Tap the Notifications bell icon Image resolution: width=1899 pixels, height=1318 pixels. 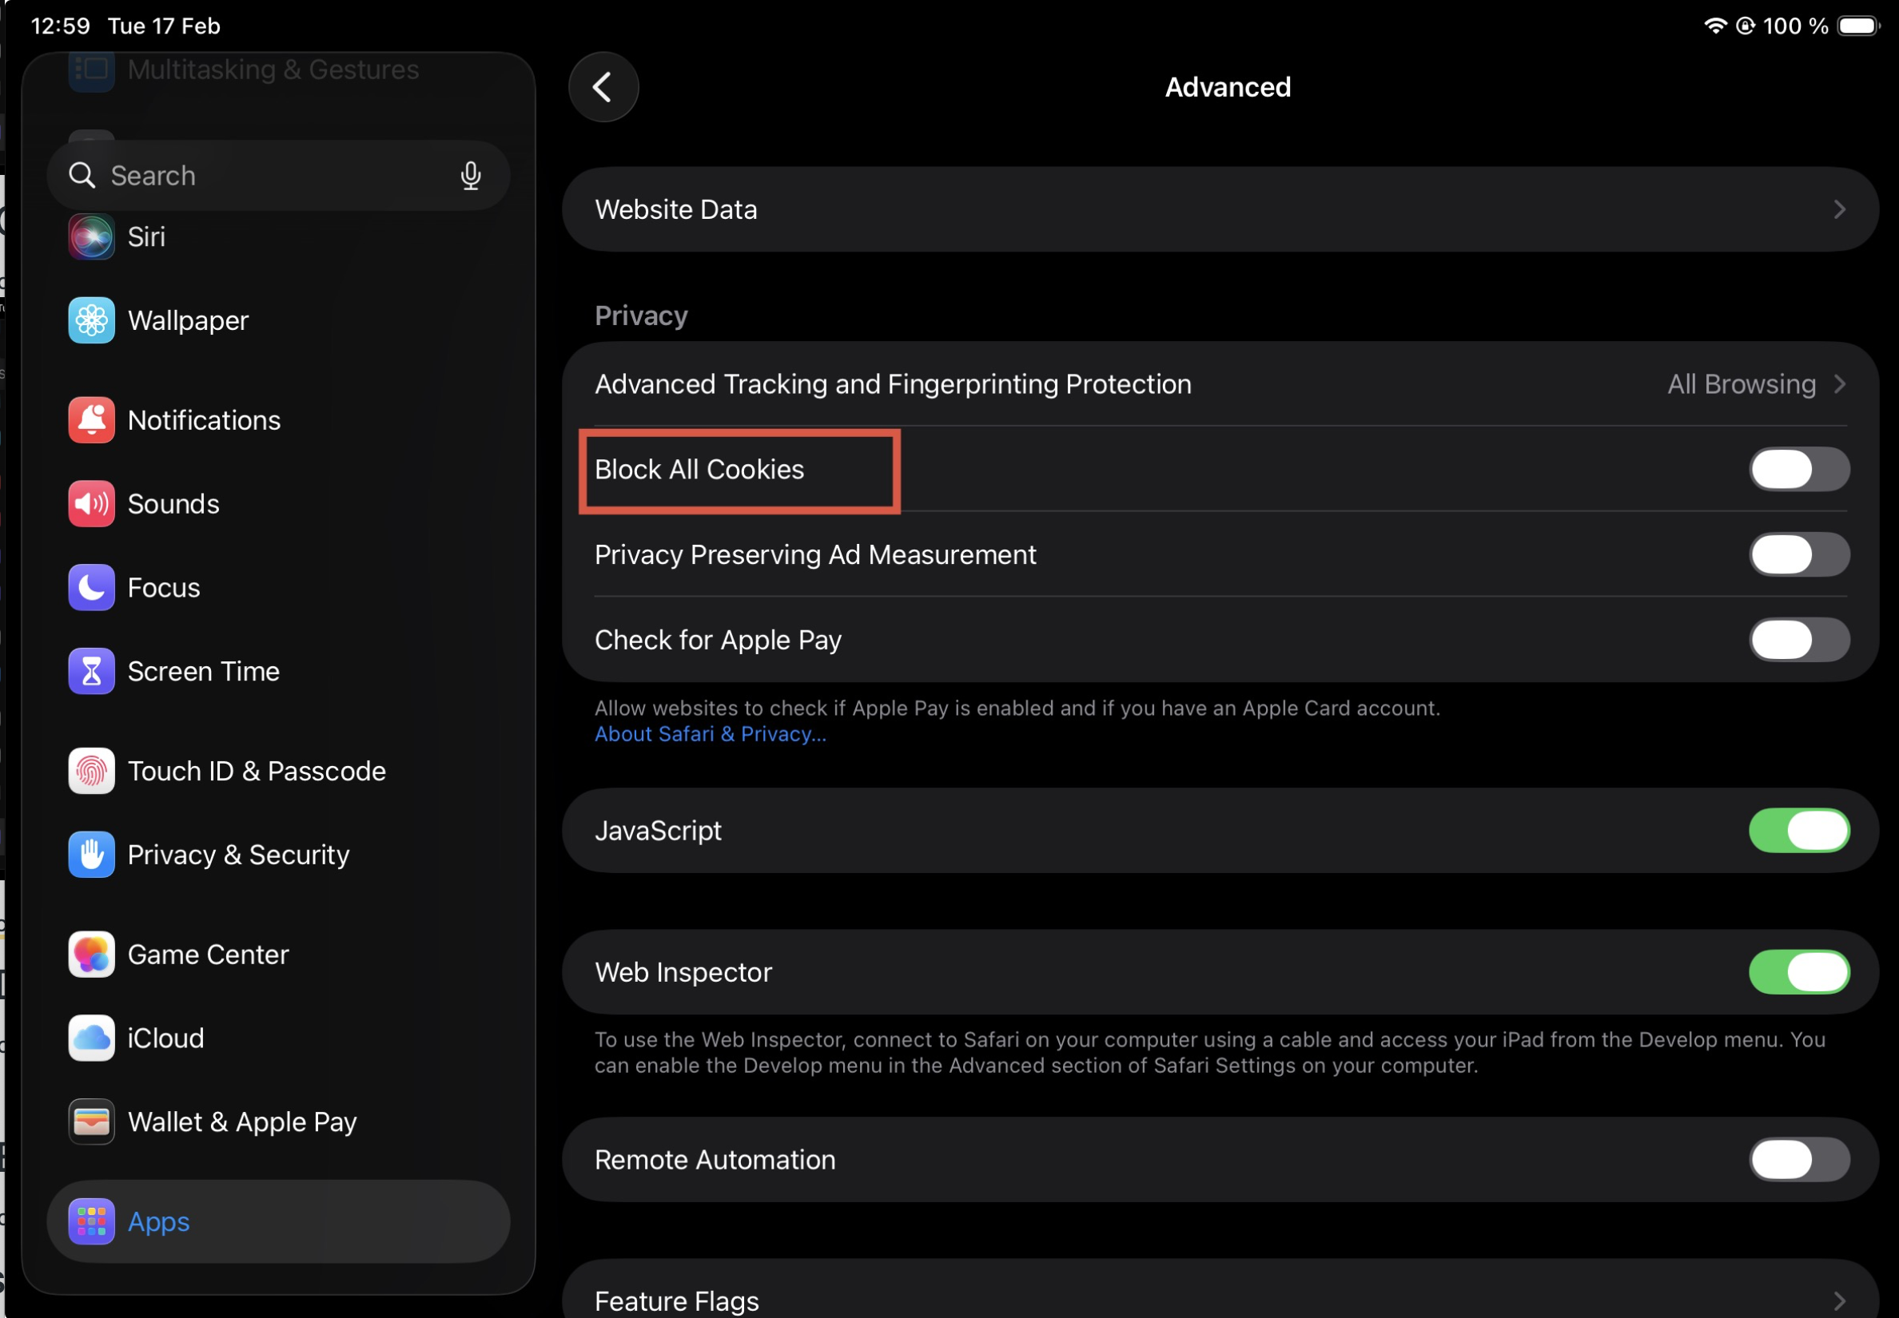pos(91,420)
